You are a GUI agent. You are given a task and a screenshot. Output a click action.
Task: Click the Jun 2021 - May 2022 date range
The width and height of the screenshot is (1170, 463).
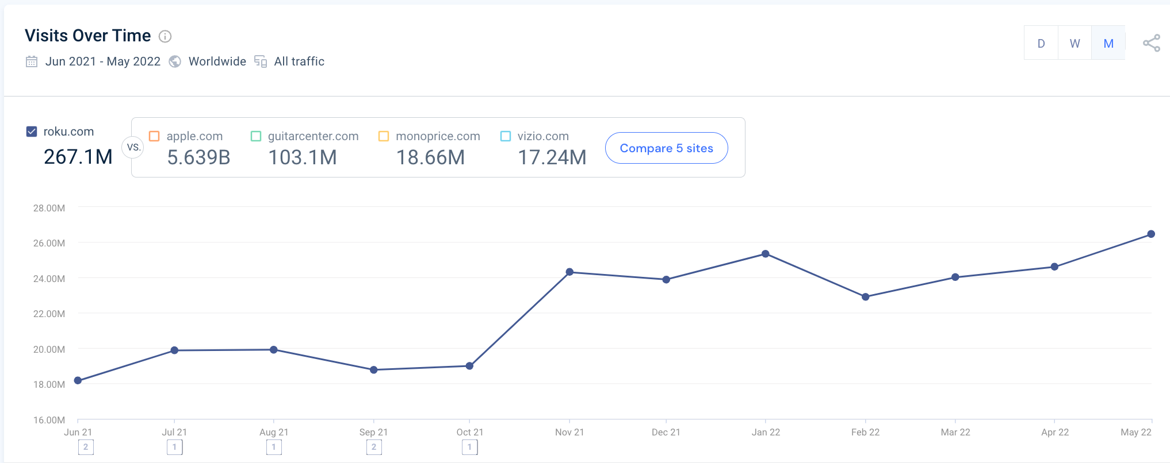[x=103, y=61]
